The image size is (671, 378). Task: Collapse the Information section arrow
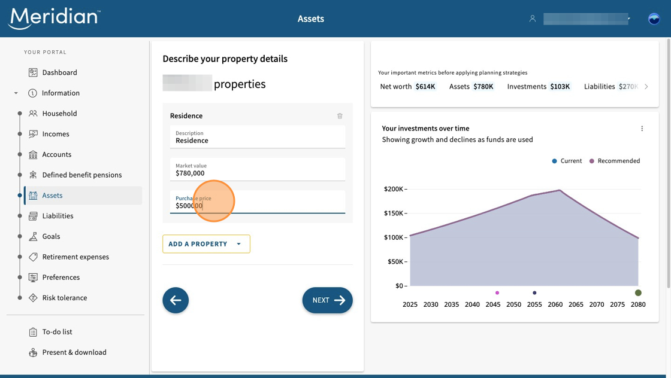coord(16,93)
